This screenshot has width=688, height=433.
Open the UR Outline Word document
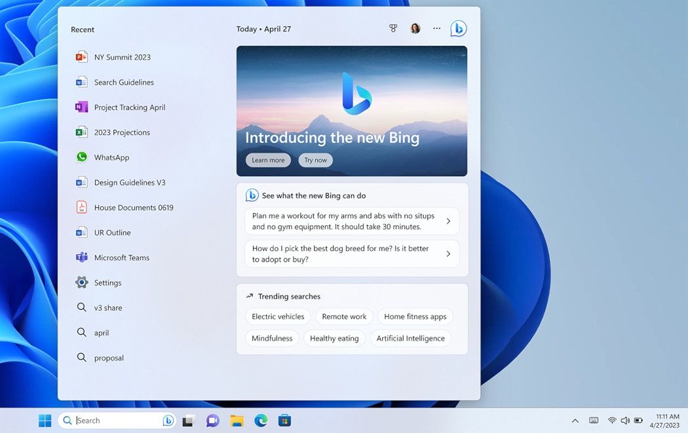coord(103,232)
